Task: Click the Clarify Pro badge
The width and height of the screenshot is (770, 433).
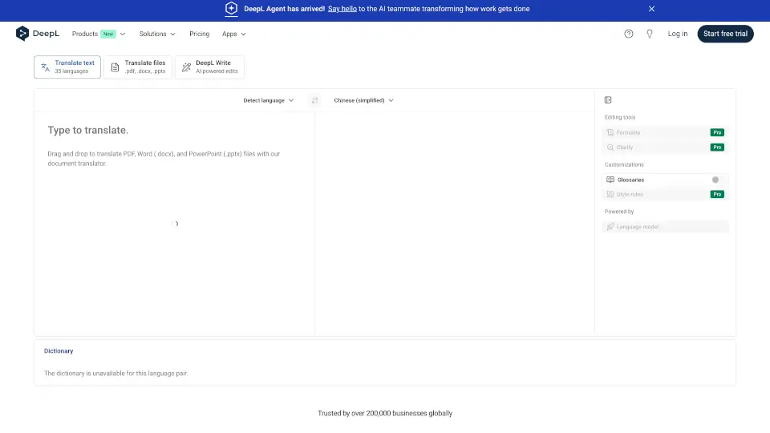Action: tap(717, 148)
